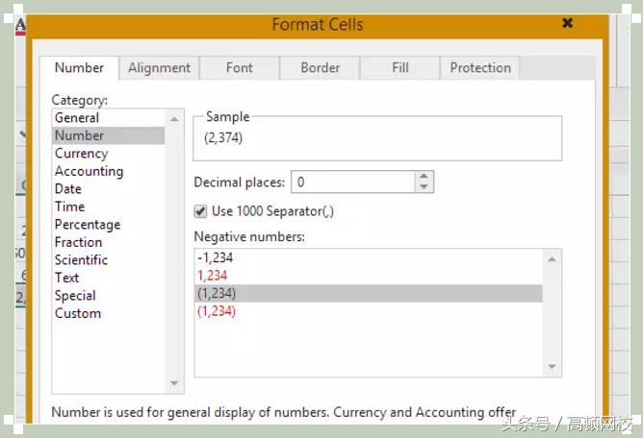Go to the Border tab
The image size is (643, 438).
(320, 67)
